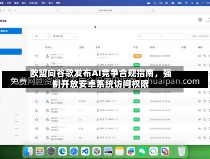Star the 10:58:59 task row
Screen dimensions: 210x159
37,101
